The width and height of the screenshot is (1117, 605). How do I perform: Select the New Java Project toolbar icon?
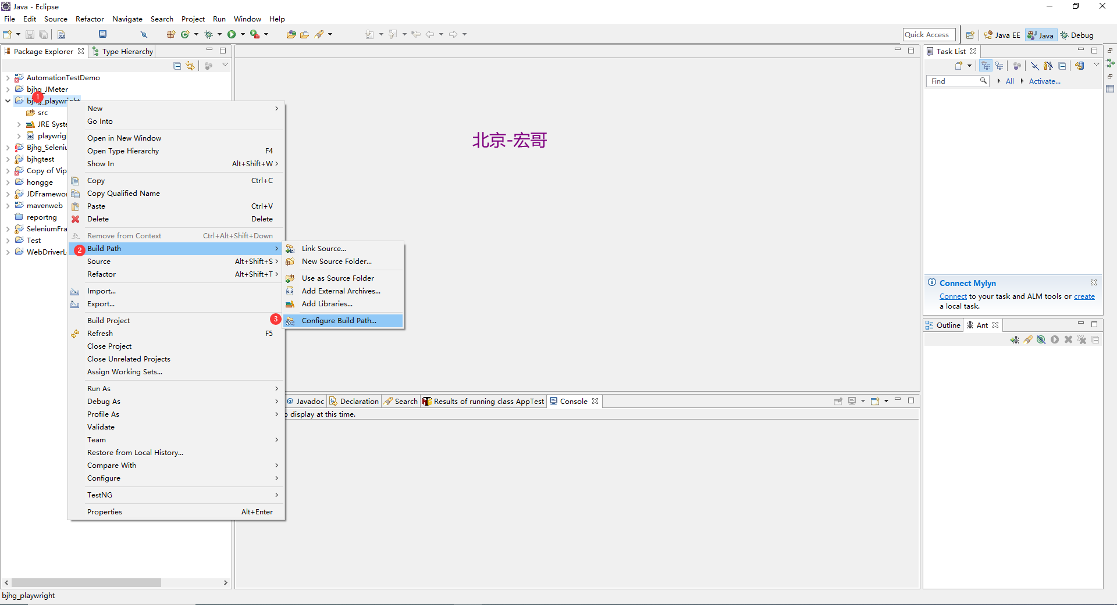pyautogui.click(x=170, y=34)
